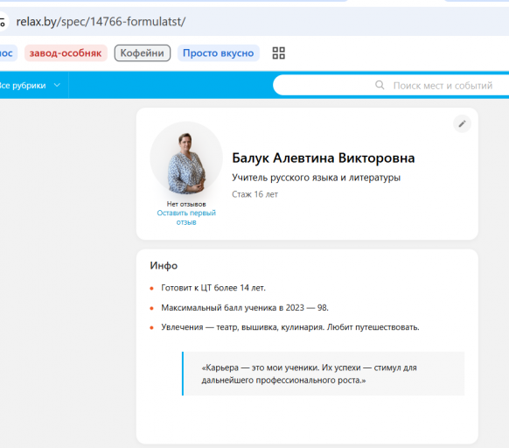This screenshot has height=448, width=509.
Task: Click Готовит к ЦТ более 14 лет
Action: tap(213, 288)
